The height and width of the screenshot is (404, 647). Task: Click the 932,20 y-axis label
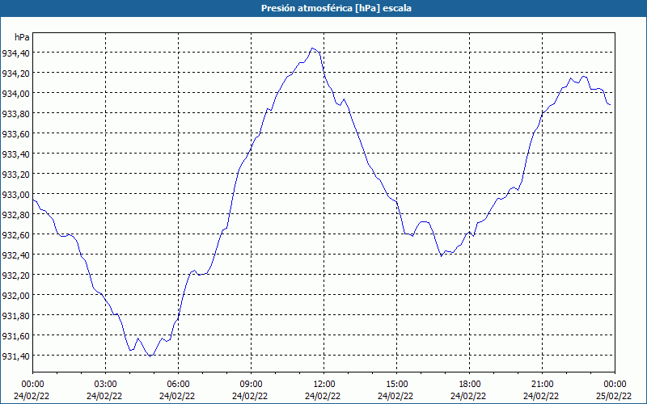click(x=15, y=275)
